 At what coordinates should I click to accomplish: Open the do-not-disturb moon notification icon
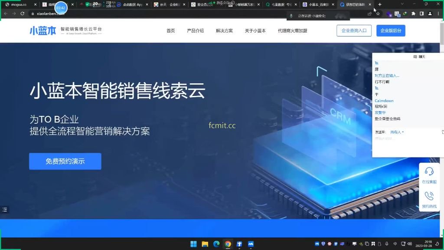tap(437, 244)
